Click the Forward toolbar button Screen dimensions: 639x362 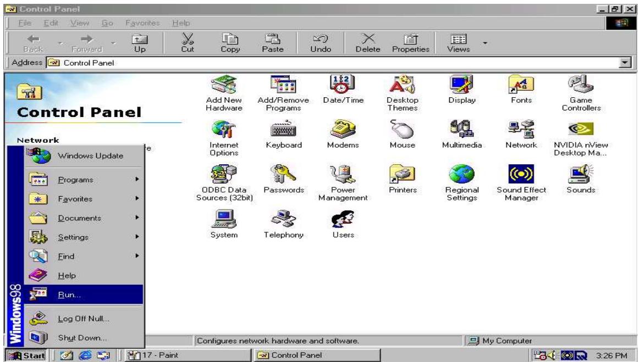87,43
